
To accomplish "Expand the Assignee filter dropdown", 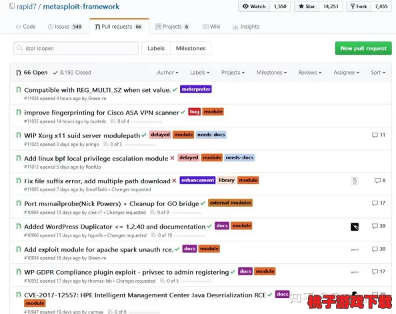I will [x=346, y=73].
